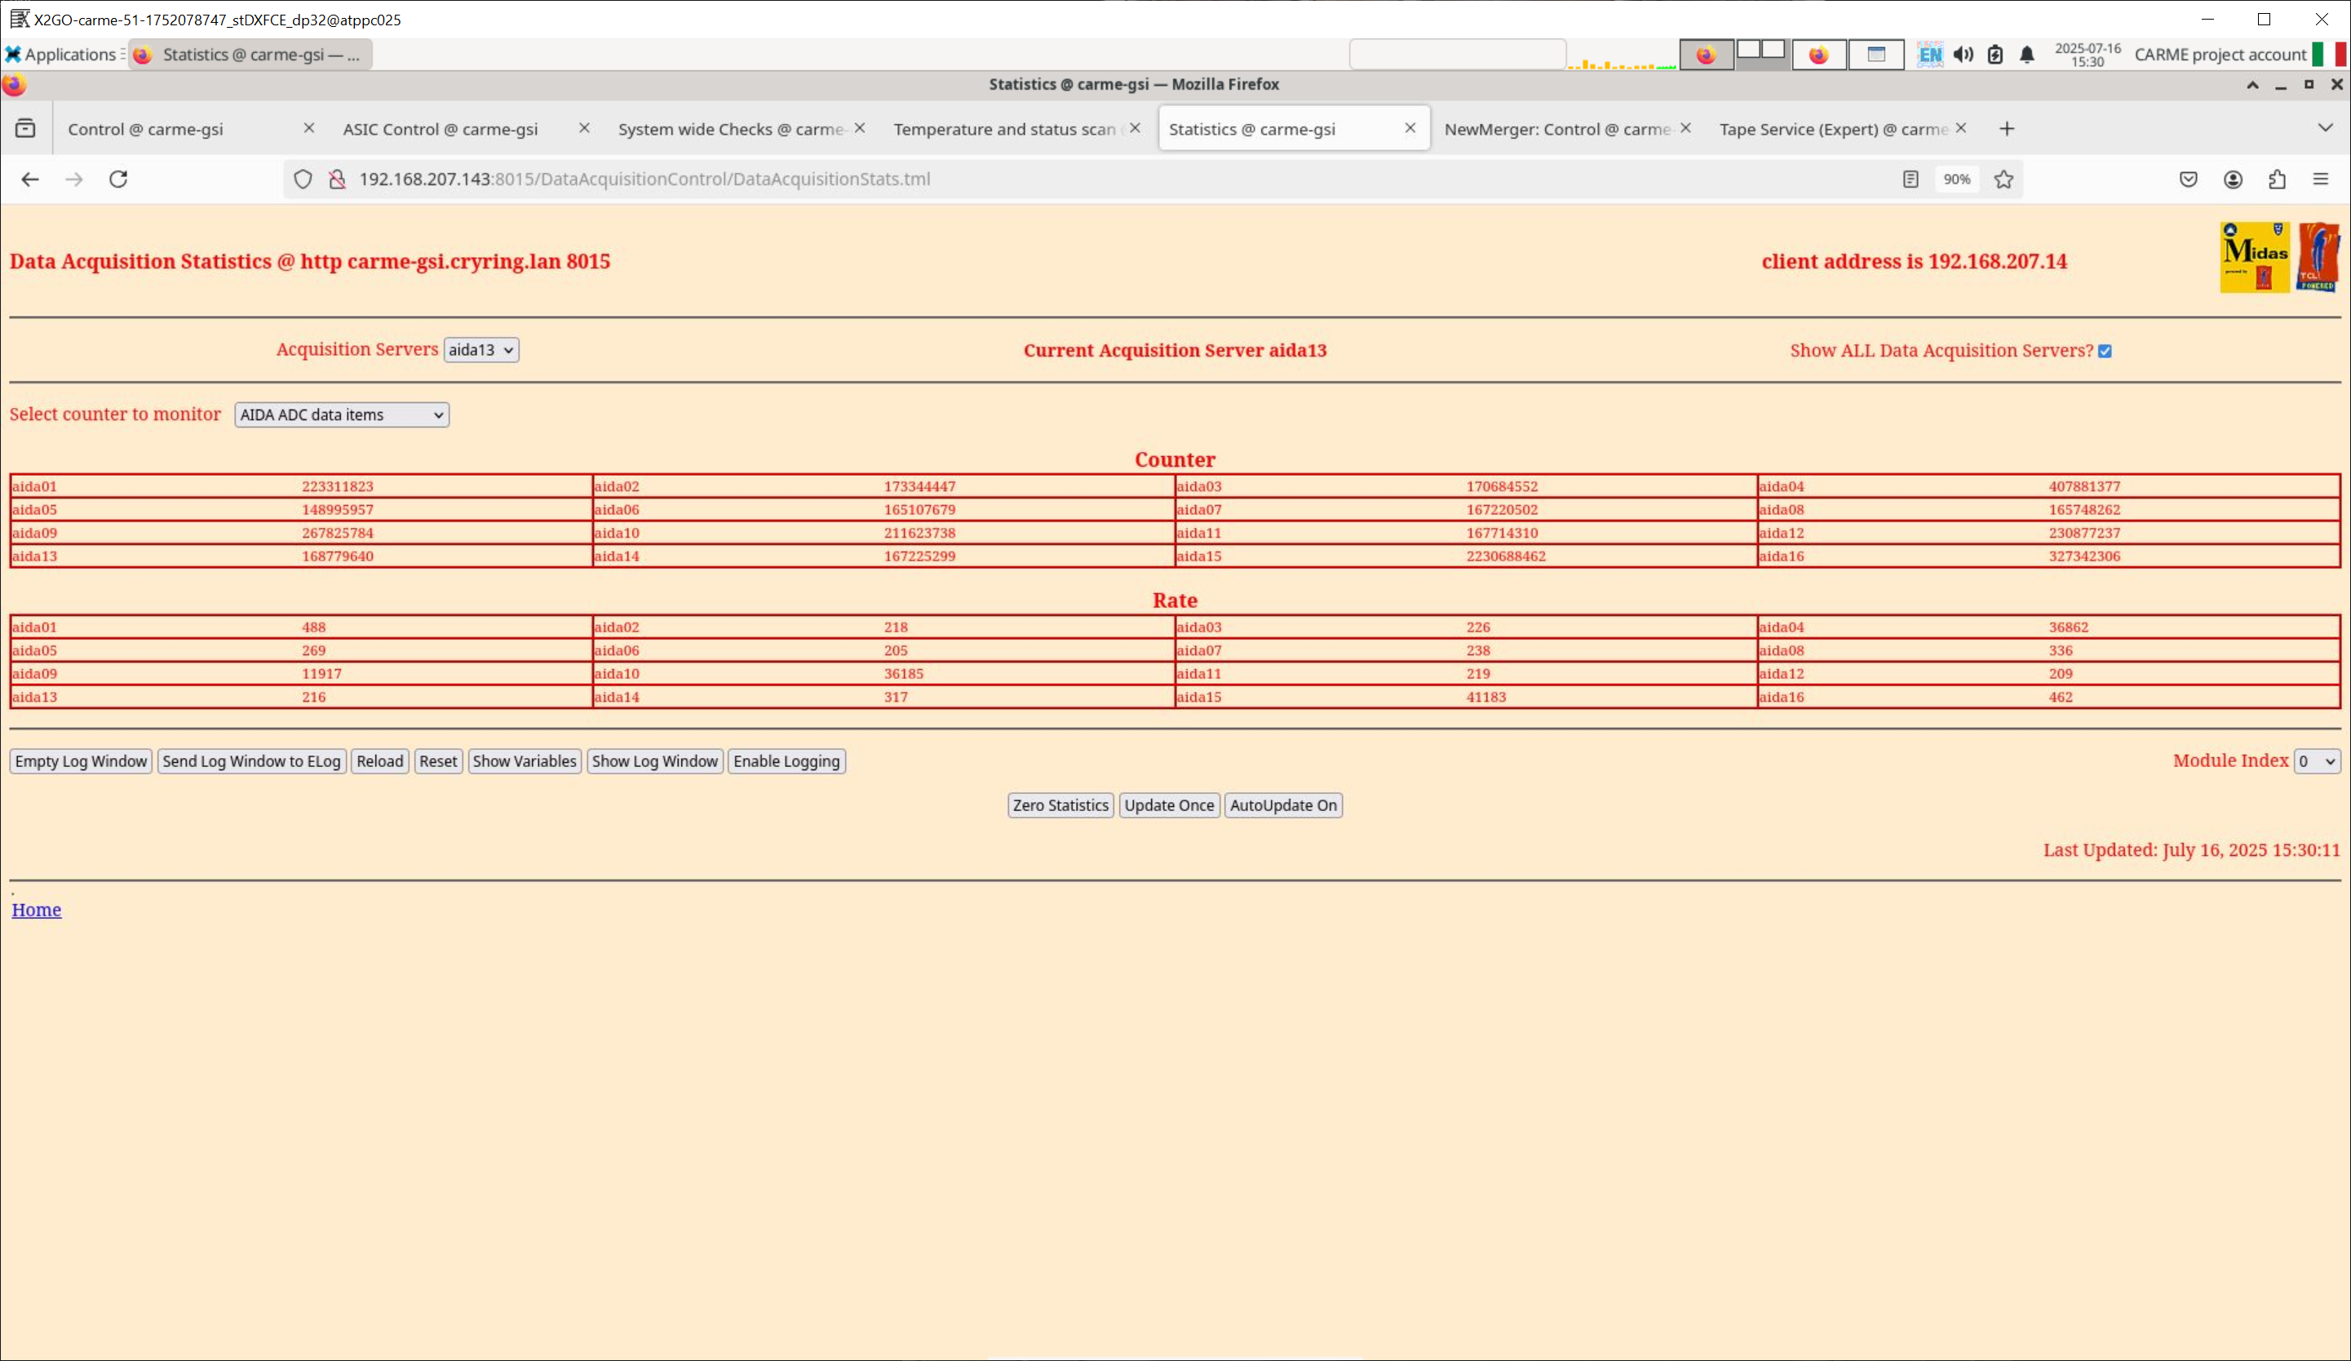Turn on AutoUpdate
The height and width of the screenshot is (1361, 2351).
coord(1283,805)
